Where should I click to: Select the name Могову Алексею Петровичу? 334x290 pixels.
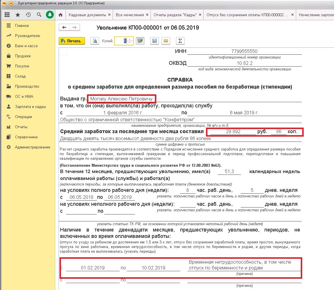click(x=121, y=99)
